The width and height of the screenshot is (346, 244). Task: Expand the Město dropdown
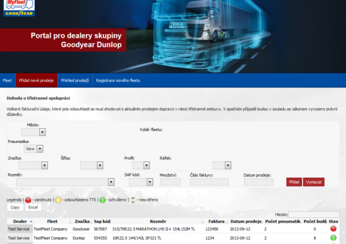[34, 132]
